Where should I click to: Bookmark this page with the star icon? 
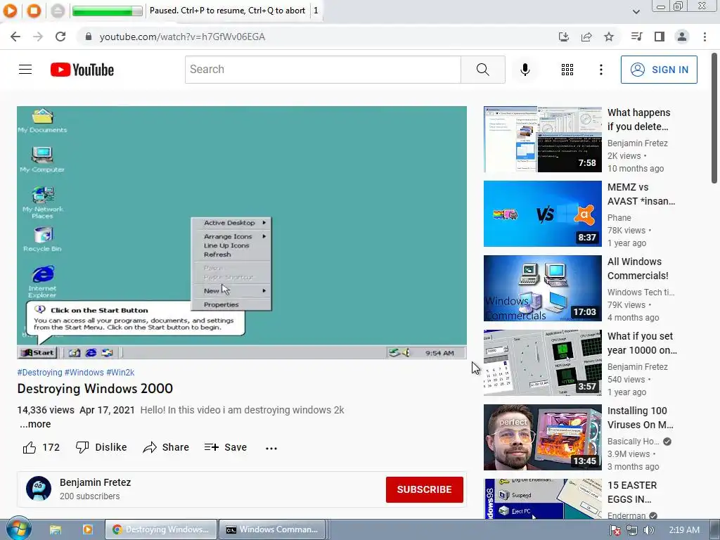pos(609,37)
